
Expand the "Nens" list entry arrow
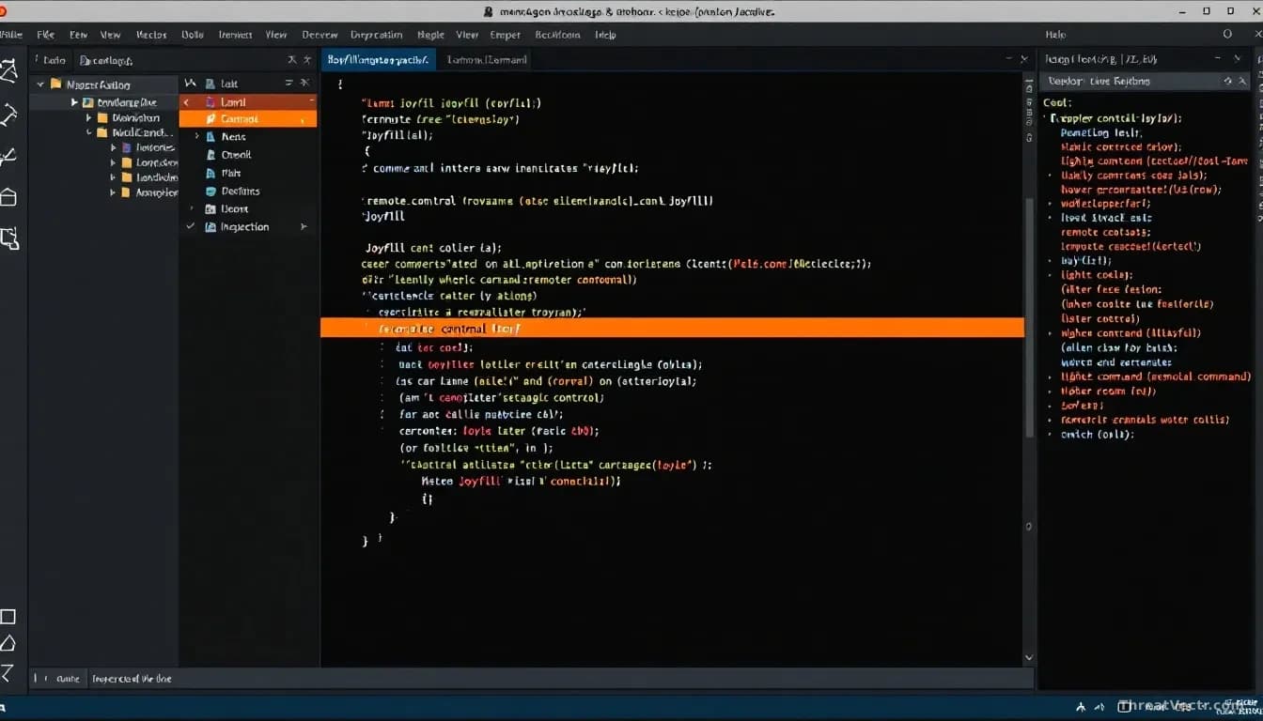(196, 137)
